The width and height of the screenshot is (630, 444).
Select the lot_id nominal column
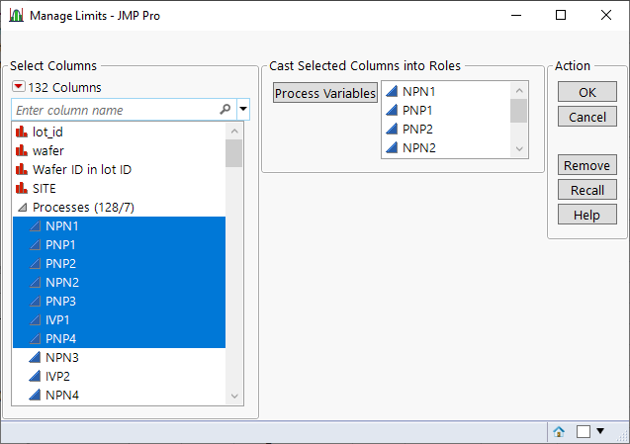[x=53, y=132]
